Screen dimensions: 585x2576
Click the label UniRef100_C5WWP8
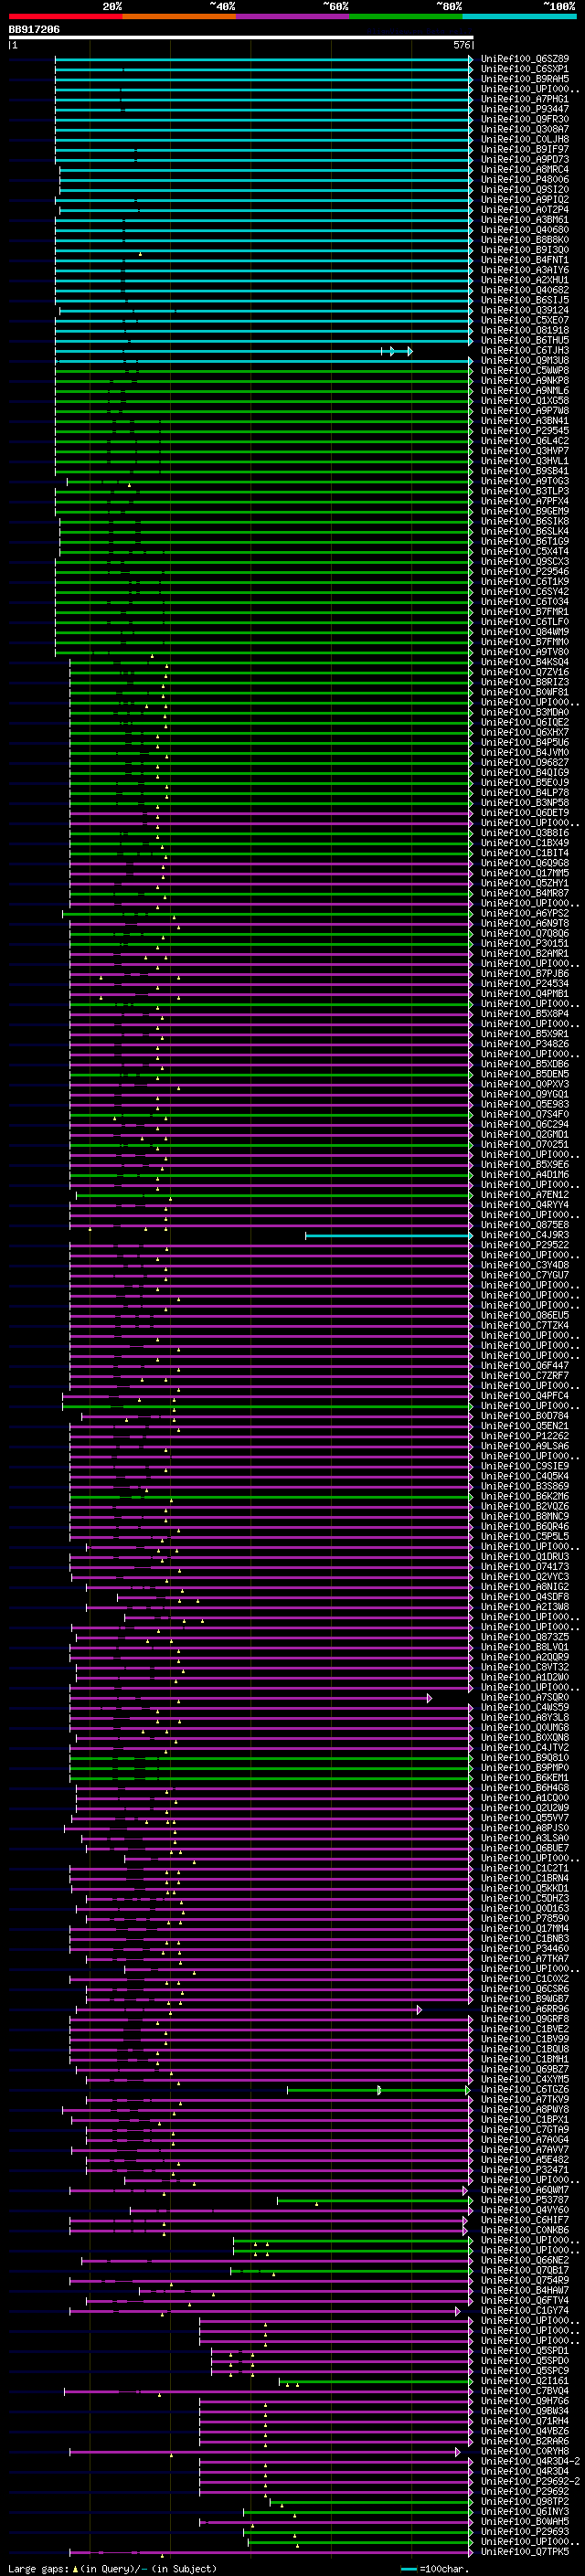[525, 370]
